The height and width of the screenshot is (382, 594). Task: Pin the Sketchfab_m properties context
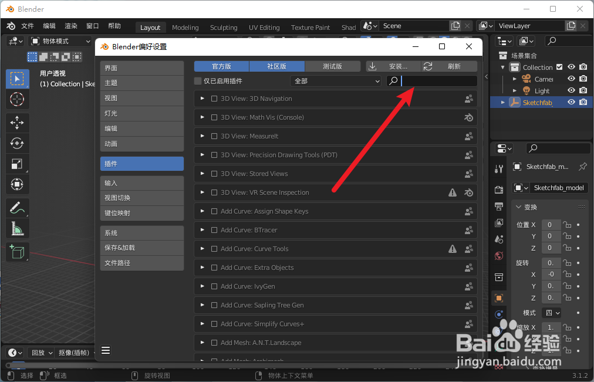583,167
